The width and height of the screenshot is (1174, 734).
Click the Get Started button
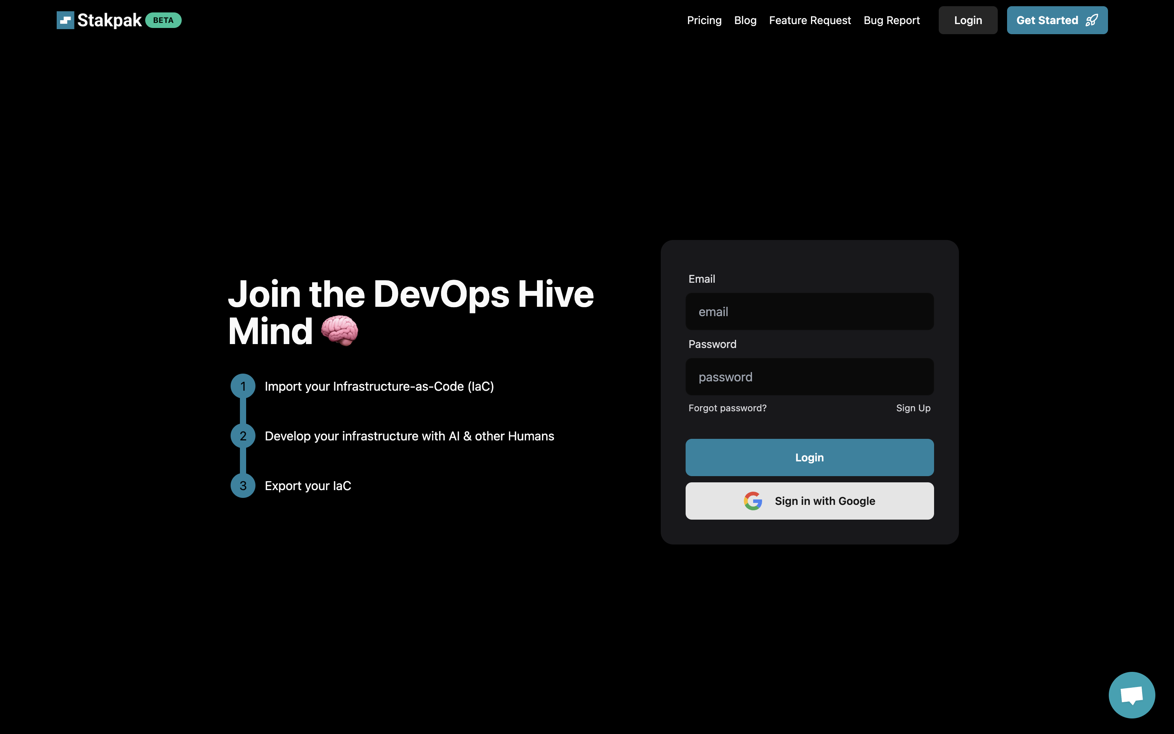click(1048, 20)
